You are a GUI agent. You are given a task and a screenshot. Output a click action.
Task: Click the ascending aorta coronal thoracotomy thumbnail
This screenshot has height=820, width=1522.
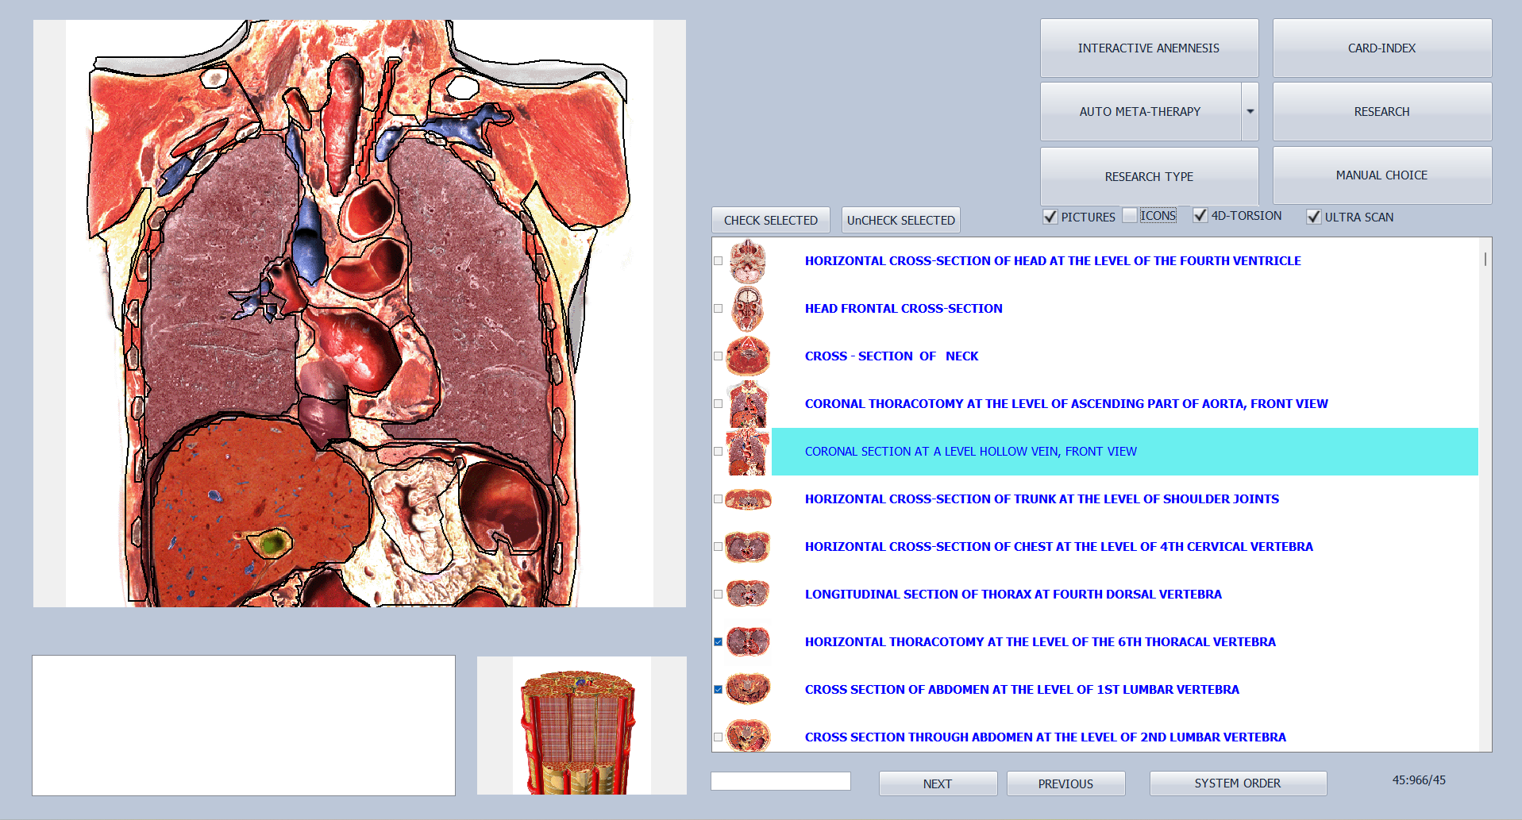tap(748, 404)
